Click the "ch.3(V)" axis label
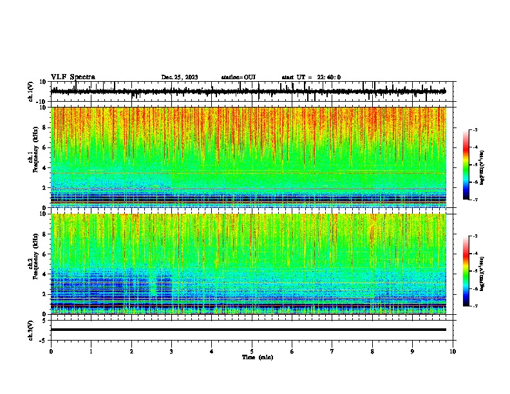 31,330
